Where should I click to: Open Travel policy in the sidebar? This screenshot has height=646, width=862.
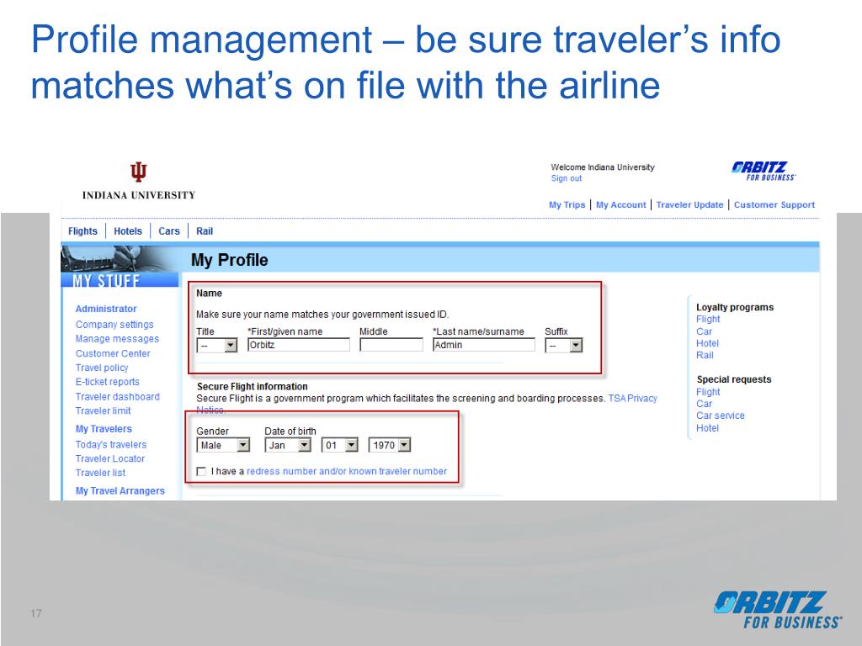point(102,368)
